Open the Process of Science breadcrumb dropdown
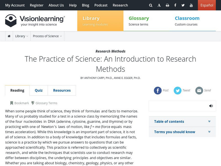The image size is (221, 166). [47, 36]
